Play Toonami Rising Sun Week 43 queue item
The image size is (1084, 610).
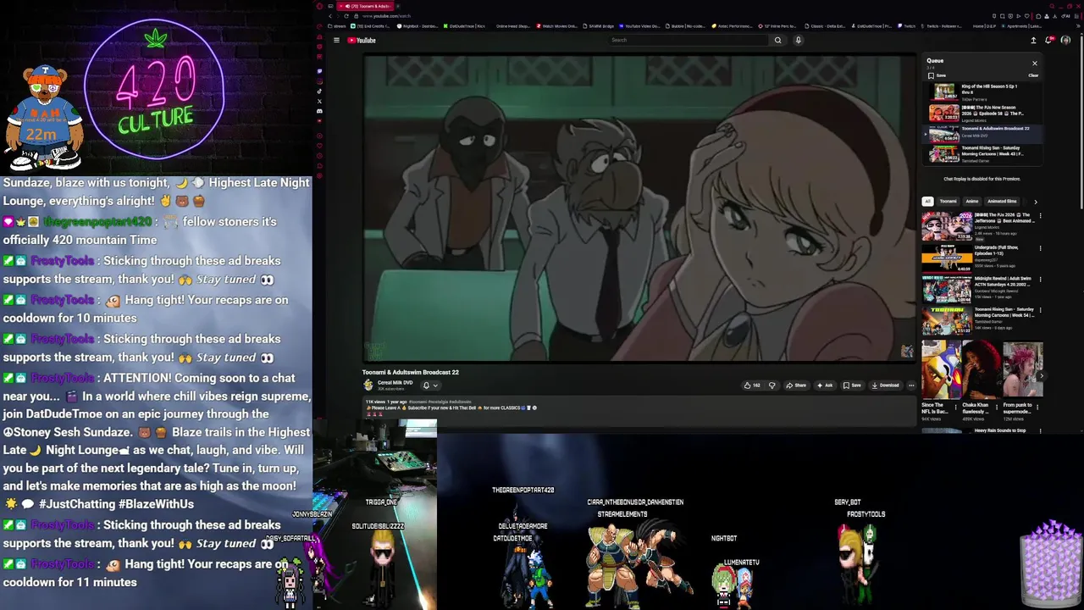pos(982,154)
